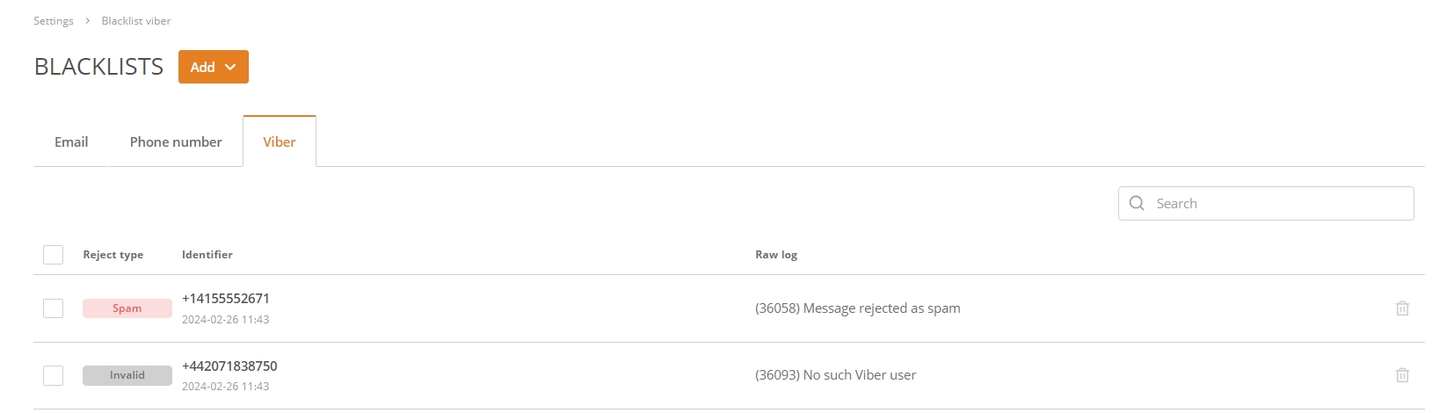The width and height of the screenshot is (1454, 413).
Task: Select the Viber tab
Action: [x=280, y=141]
